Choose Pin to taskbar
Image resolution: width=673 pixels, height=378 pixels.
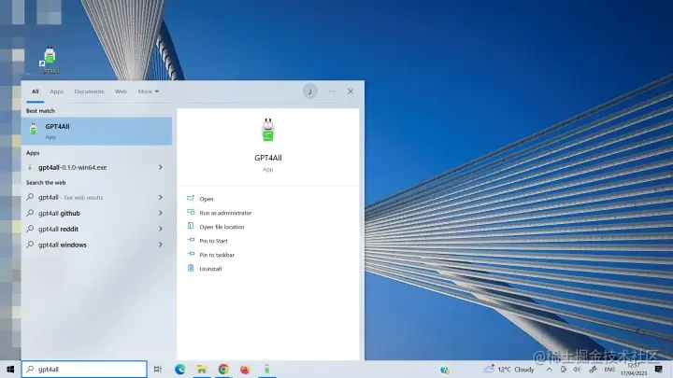[217, 255]
